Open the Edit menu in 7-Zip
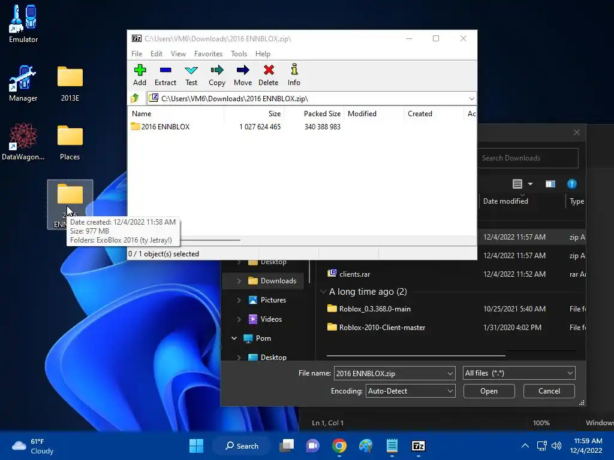 tap(156, 53)
